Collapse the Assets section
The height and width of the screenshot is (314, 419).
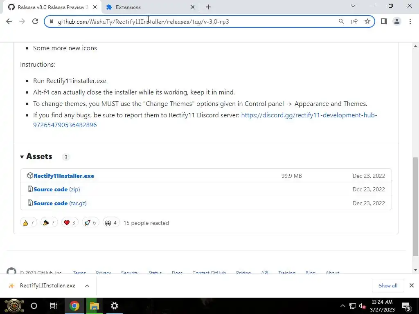[x=36, y=157]
